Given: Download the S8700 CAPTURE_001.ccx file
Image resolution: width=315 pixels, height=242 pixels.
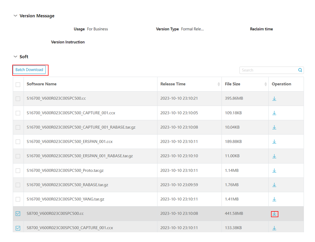Looking at the screenshot, I should tap(274, 228).
